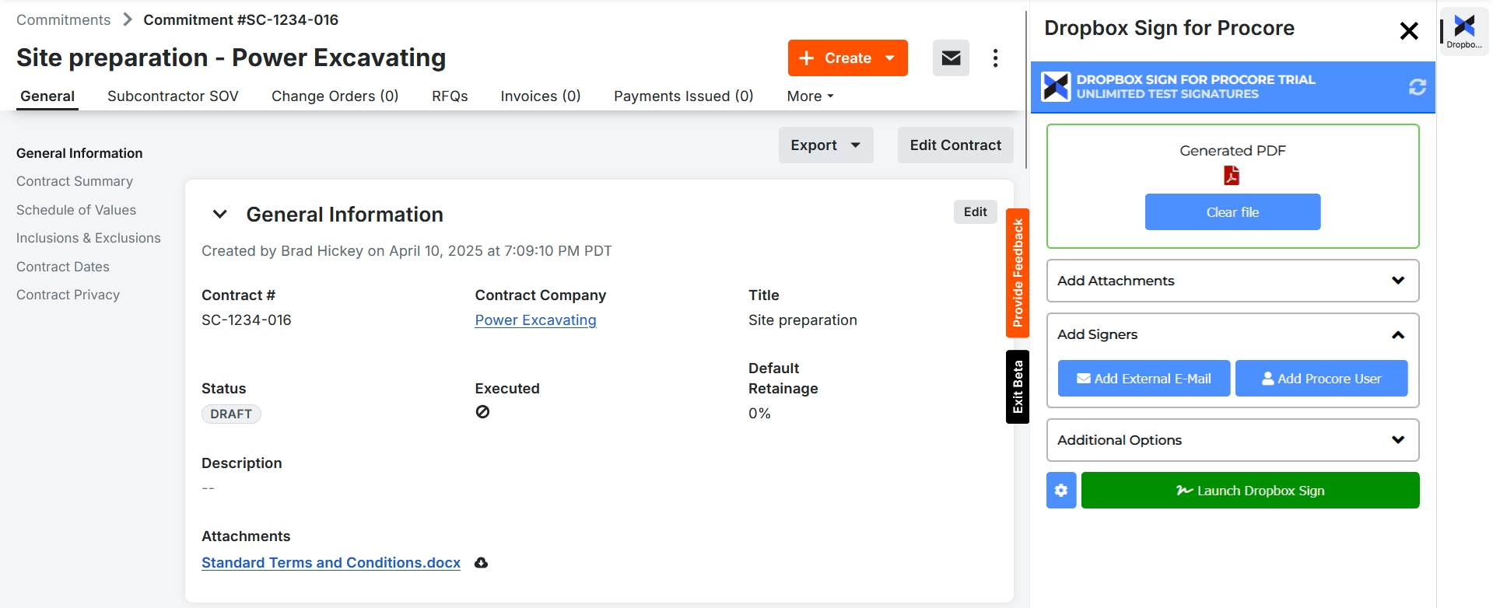Expand the Add Attachments section
1493x608 pixels.
click(1232, 281)
